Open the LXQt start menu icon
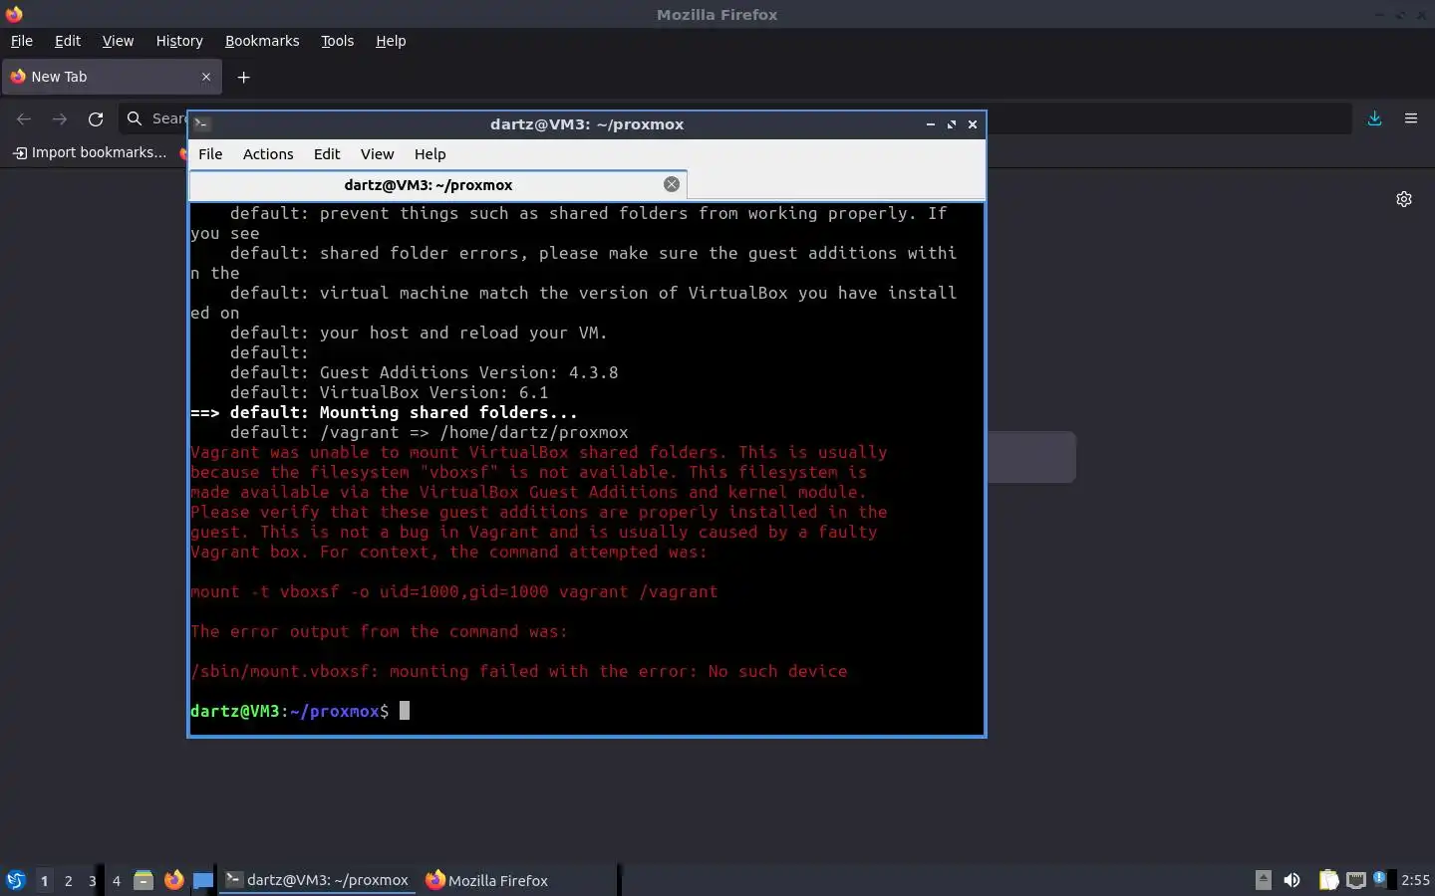 point(15,880)
